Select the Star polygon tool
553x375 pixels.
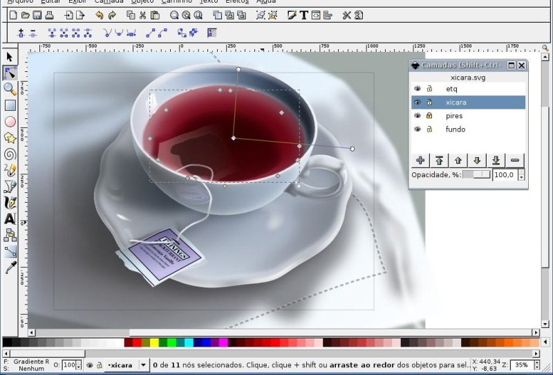click(10, 138)
